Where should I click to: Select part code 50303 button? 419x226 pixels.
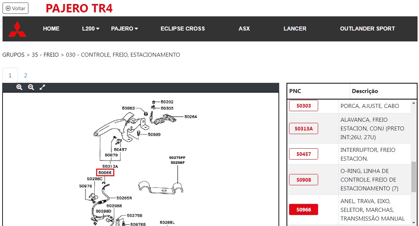(303, 106)
